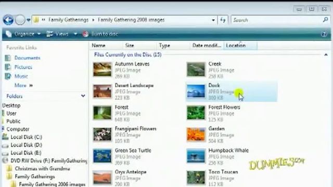Select the Dock image thumbnail
The height and width of the screenshot is (187, 333).
(x=196, y=91)
